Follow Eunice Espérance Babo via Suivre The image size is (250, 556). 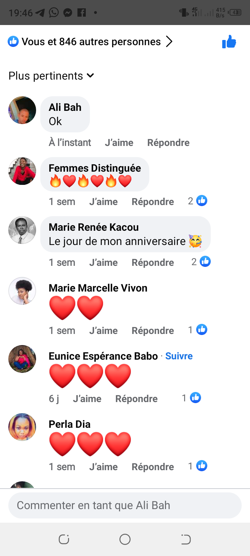coord(179,356)
